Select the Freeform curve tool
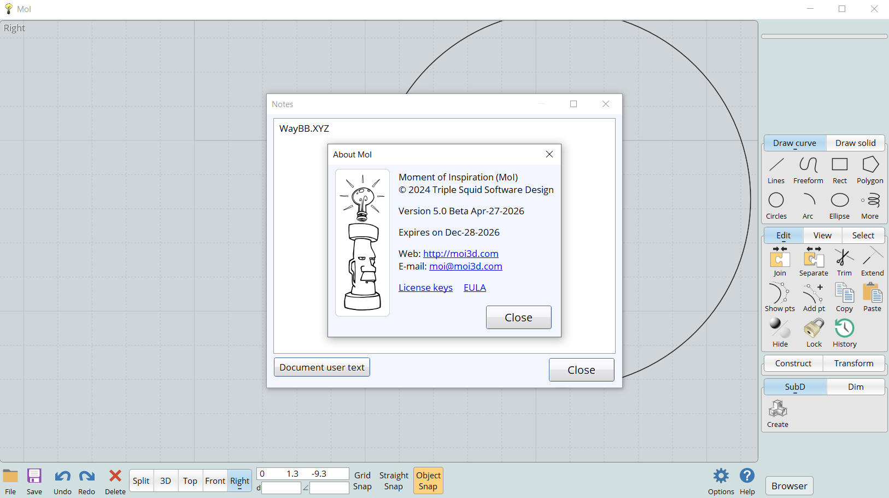The height and width of the screenshot is (498, 889). pos(808,171)
